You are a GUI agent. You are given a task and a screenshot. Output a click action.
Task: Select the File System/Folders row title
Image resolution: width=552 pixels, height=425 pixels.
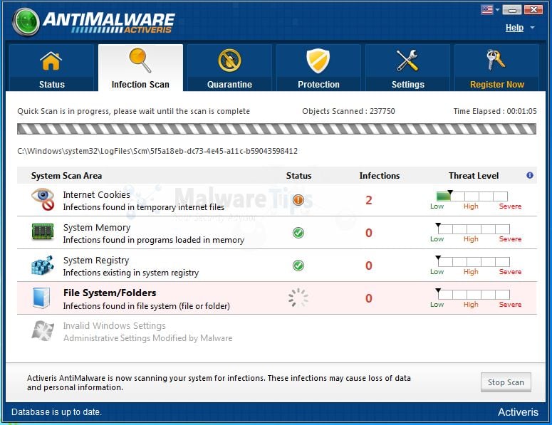110,293
